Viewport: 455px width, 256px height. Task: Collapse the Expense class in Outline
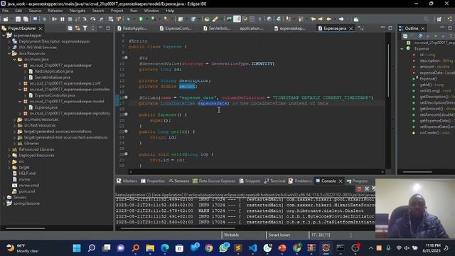pyautogui.click(x=402, y=49)
